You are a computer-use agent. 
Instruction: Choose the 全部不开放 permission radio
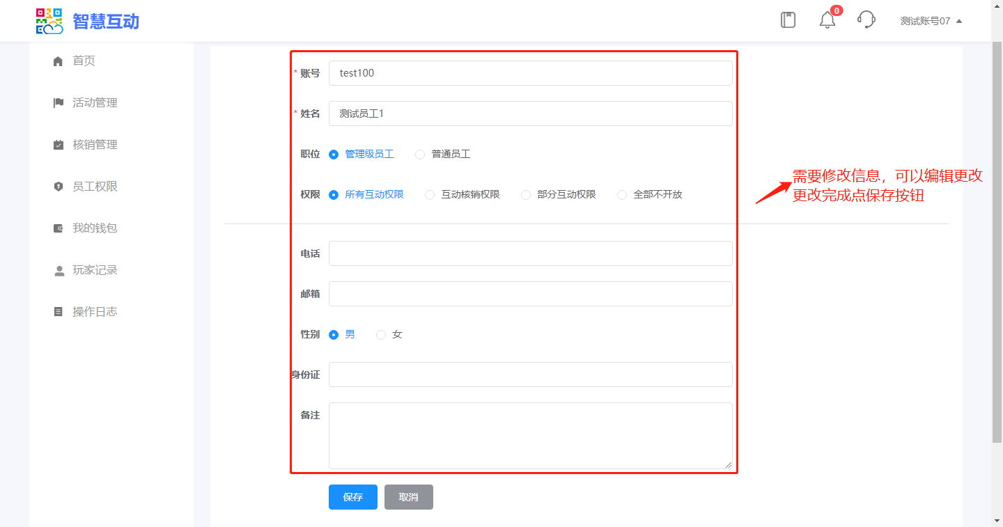click(x=622, y=195)
